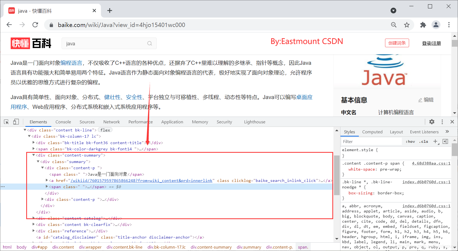Bookmark this page with the star icon
The width and height of the screenshot is (458, 251).
pos(407,25)
